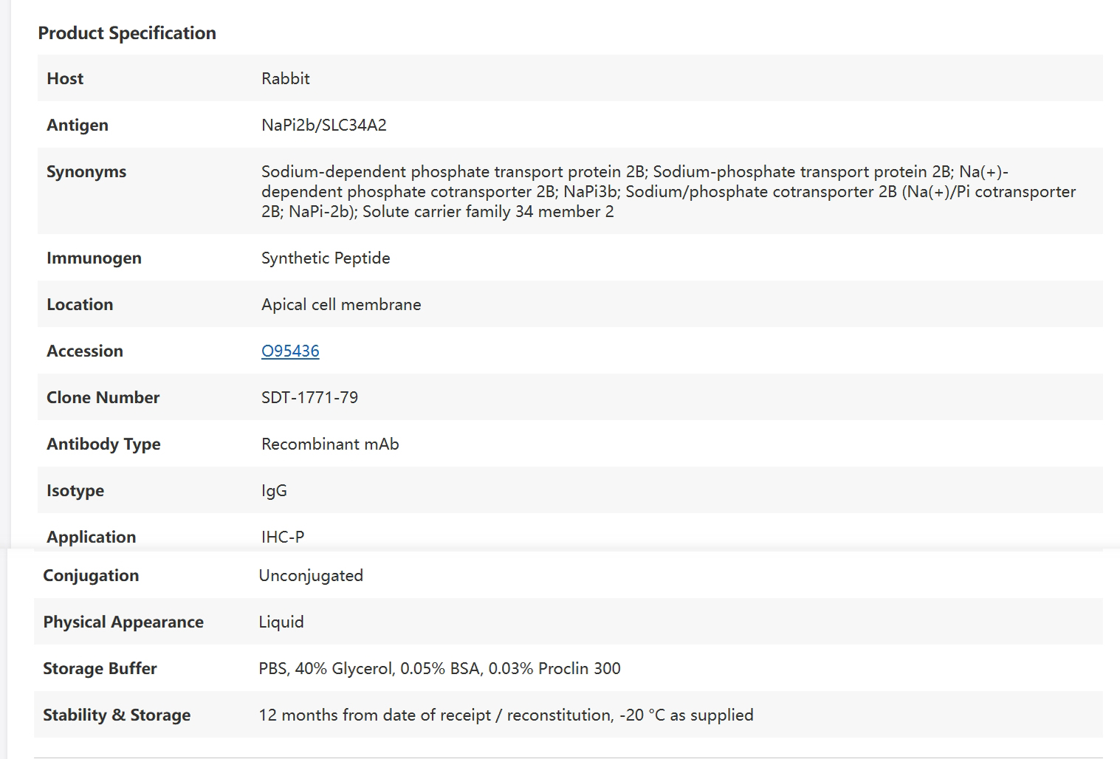The image size is (1120, 759).
Task: Click the IgG isotype value
Action: [x=274, y=491]
